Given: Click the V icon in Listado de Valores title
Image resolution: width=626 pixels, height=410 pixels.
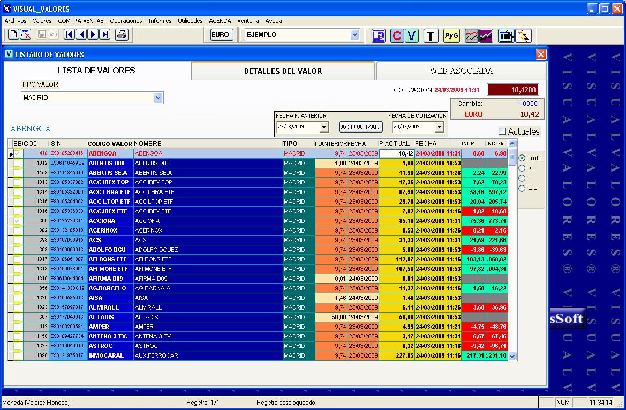Looking at the screenshot, I should point(9,54).
